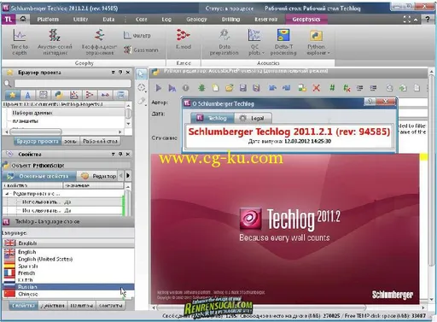Open the Drilling ribbon tab
The image size is (437, 322).
(x=230, y=19)
